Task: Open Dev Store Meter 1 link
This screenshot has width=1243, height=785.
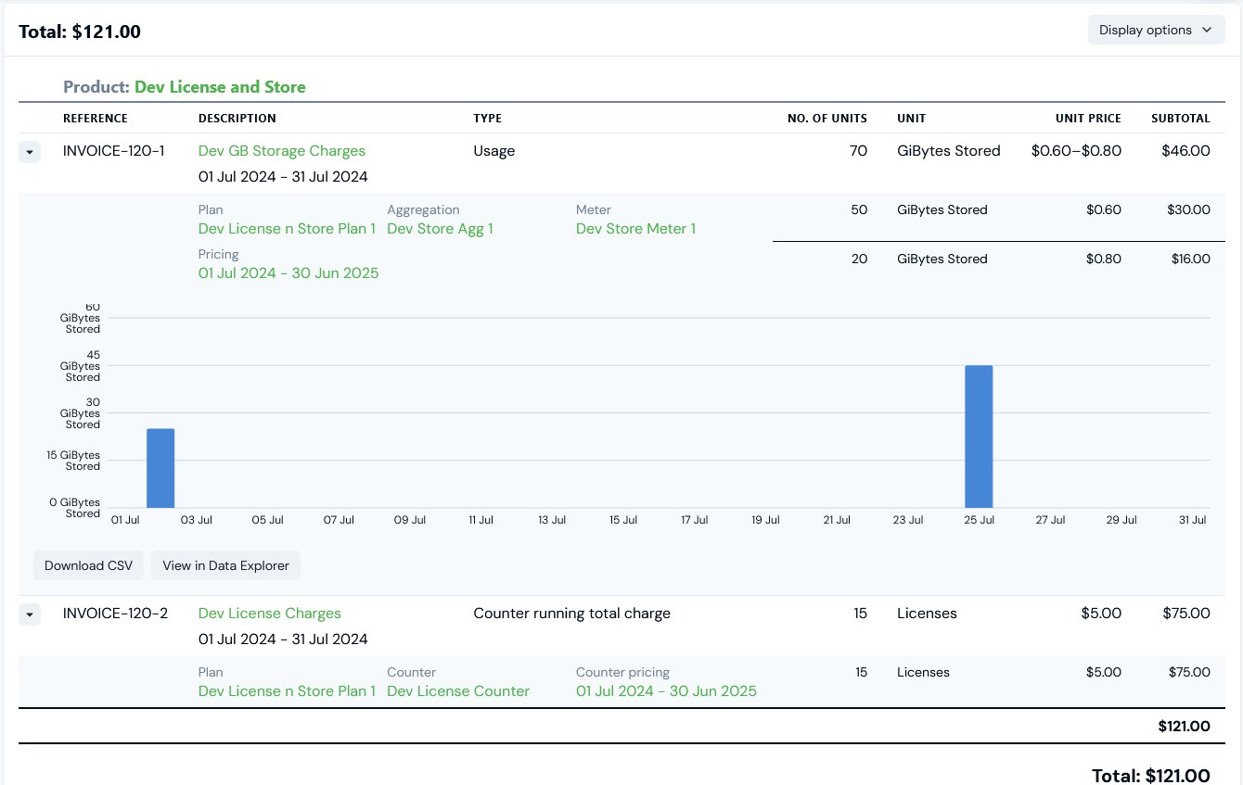Action: coord(635,229)
